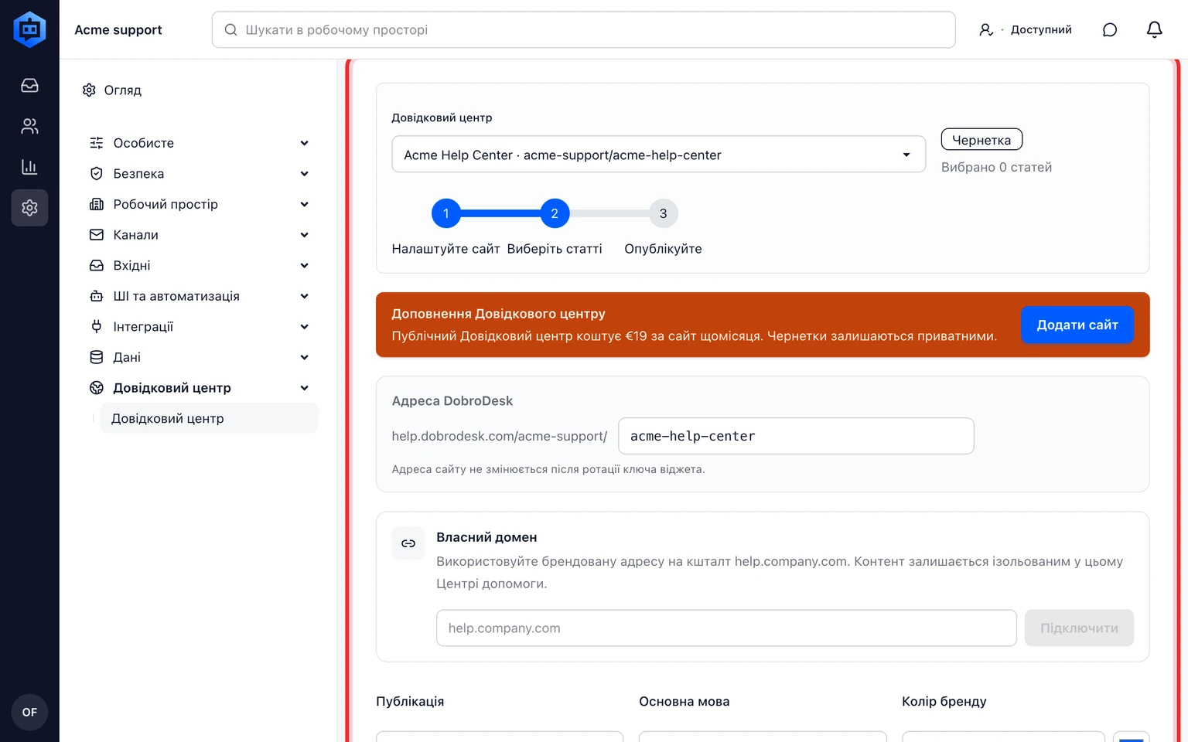Click the Підключити button
This screenshot has height=742, width=1188.
click(1079, 628)
